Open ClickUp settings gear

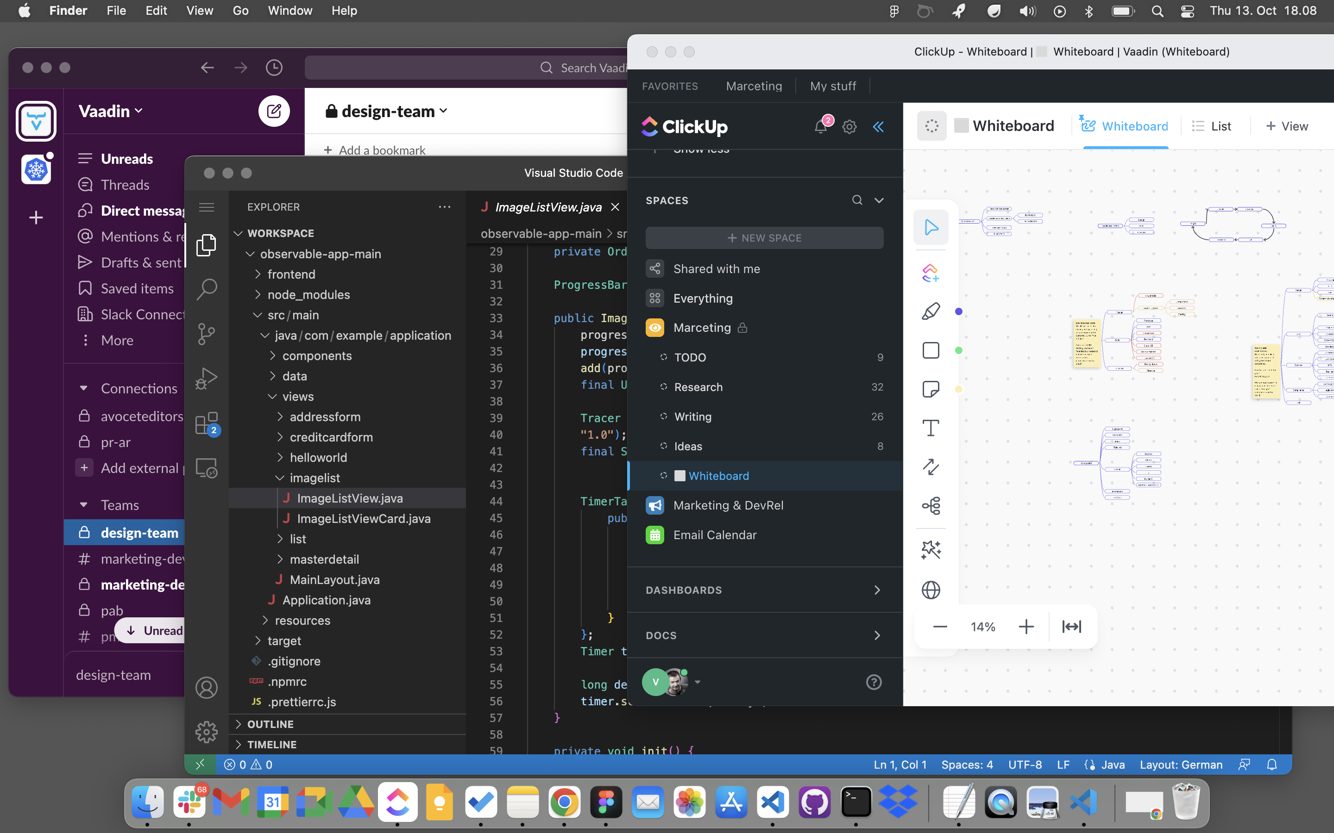point(849,127)
